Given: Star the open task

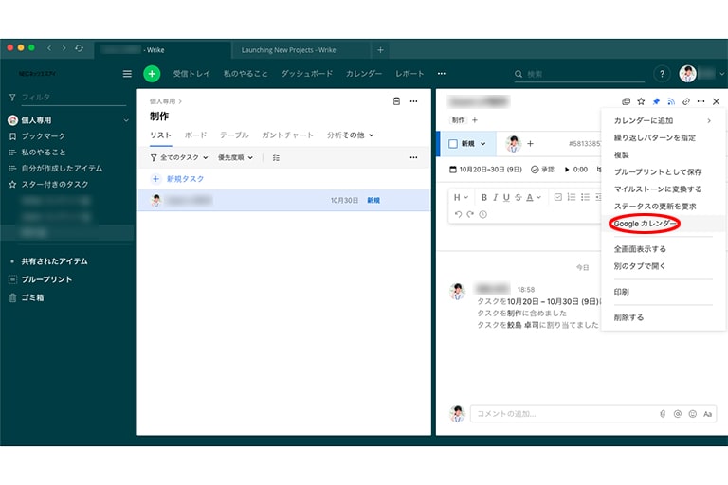Looking at the screenshot, I should pos(641,101).
